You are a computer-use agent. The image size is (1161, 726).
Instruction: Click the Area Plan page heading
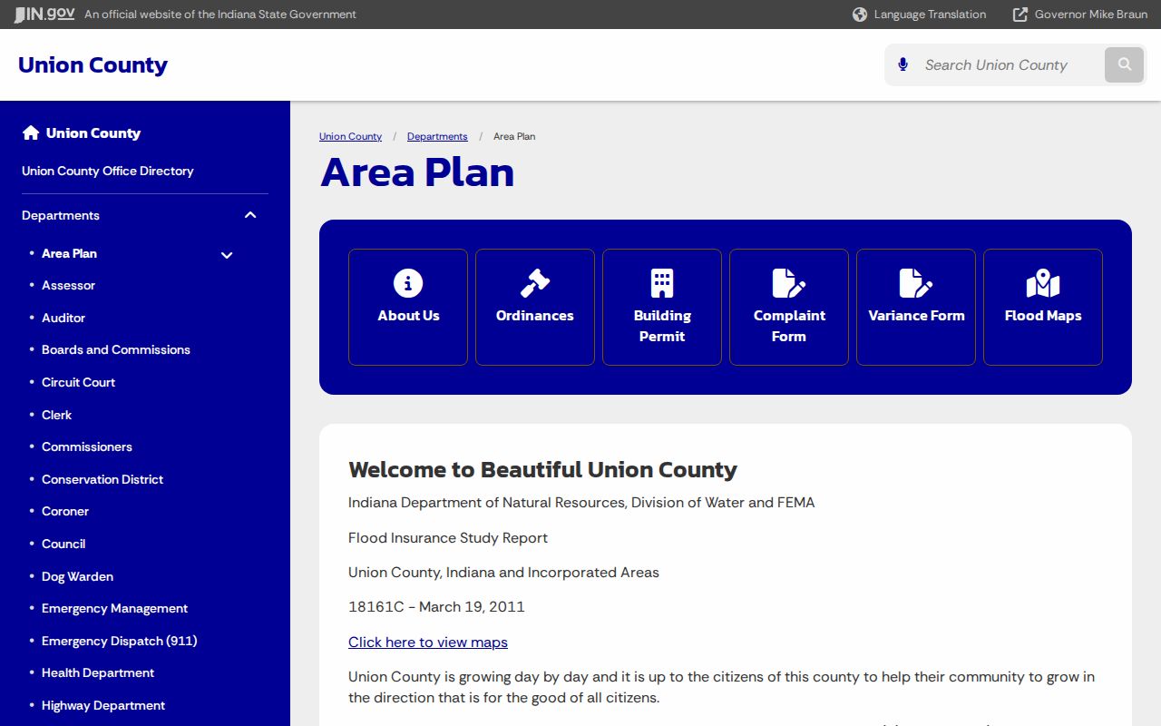(x=417, y=172)
